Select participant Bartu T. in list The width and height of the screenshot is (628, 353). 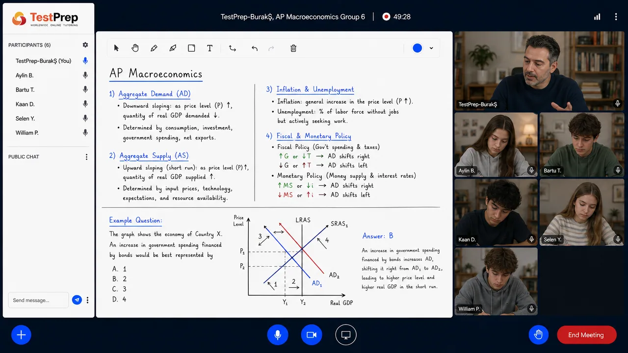(25, 90)
